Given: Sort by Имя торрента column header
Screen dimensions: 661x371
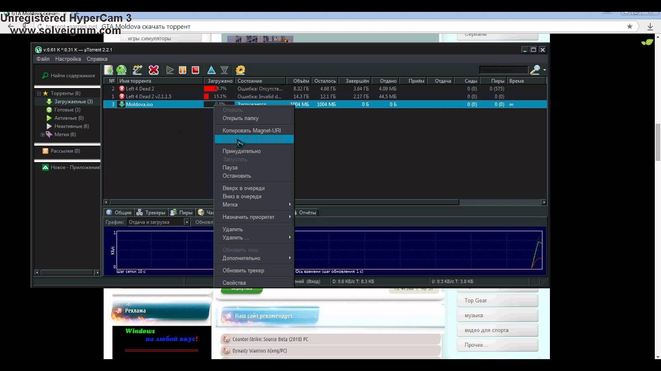Looking at the screenshot, I should click(x=160, y=81).
